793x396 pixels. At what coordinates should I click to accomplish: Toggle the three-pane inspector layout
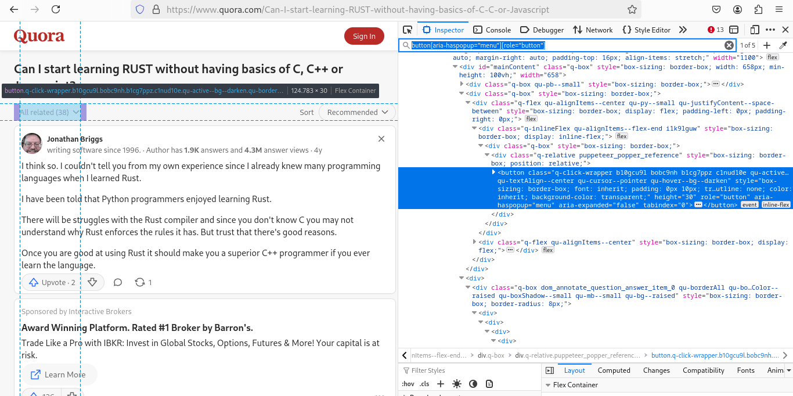click(550, 370)
